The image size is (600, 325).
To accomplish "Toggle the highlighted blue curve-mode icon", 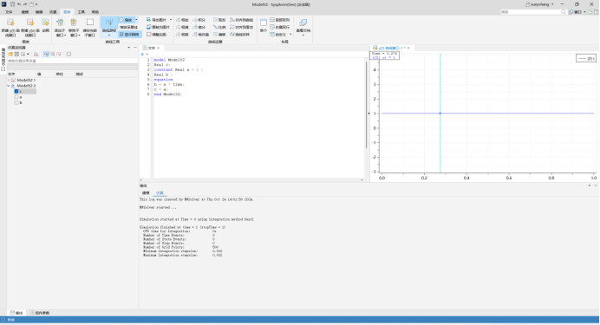I will point(46,54).
